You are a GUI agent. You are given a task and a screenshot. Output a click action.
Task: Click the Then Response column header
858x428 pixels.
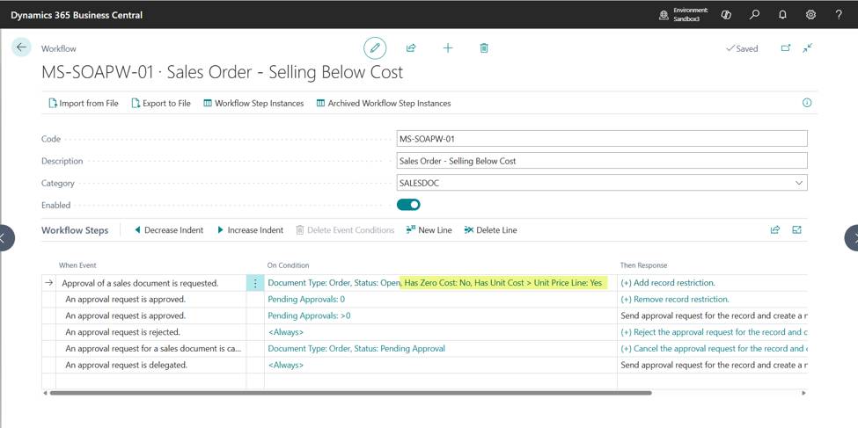click(x=643, y=265)
